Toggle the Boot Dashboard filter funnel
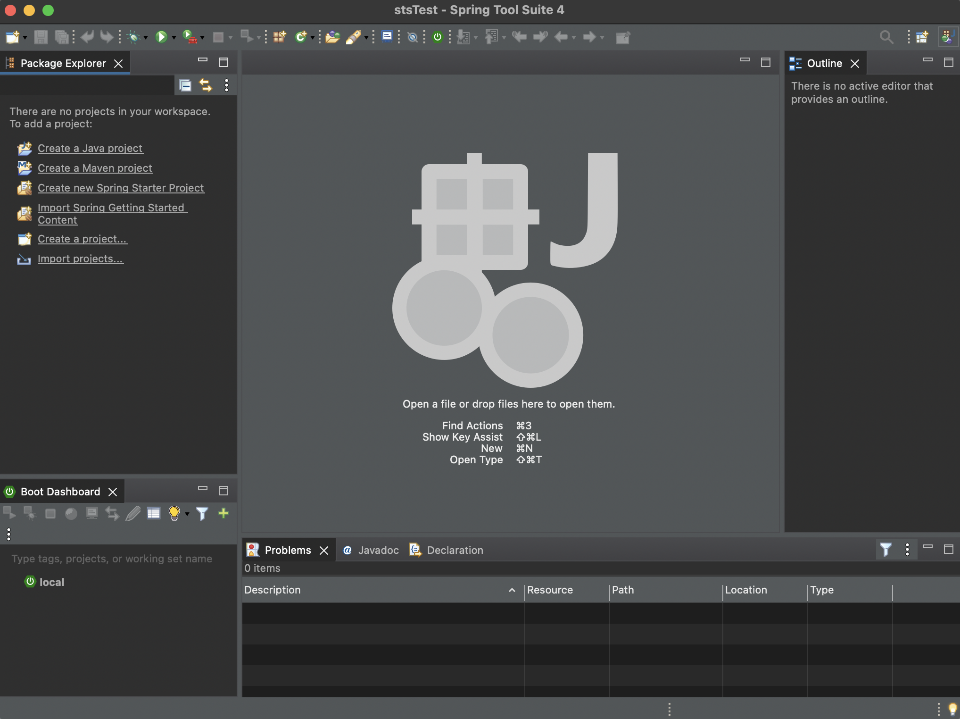The width and height of the screenshot is (960, 719). [202, 513]
